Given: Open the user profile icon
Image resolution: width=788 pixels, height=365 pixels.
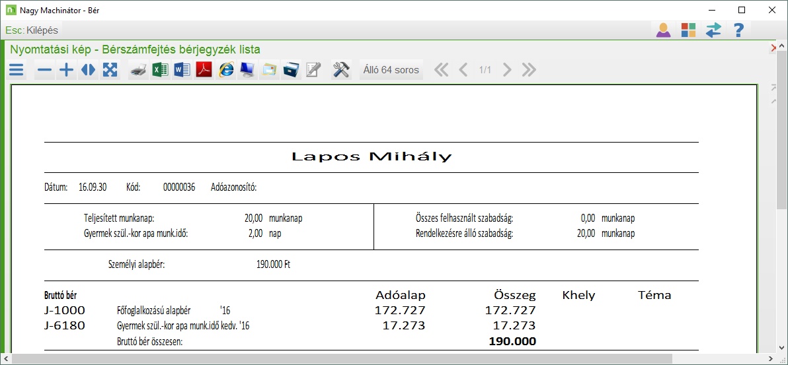Looking at the screenshot, I should pos(663,30).
